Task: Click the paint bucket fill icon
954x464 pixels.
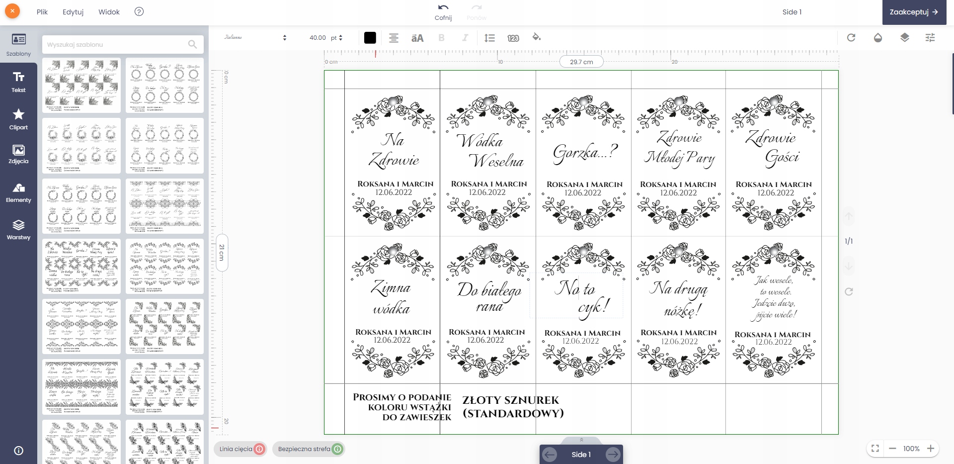Action: pyautogui.click(x=536, y=37)
